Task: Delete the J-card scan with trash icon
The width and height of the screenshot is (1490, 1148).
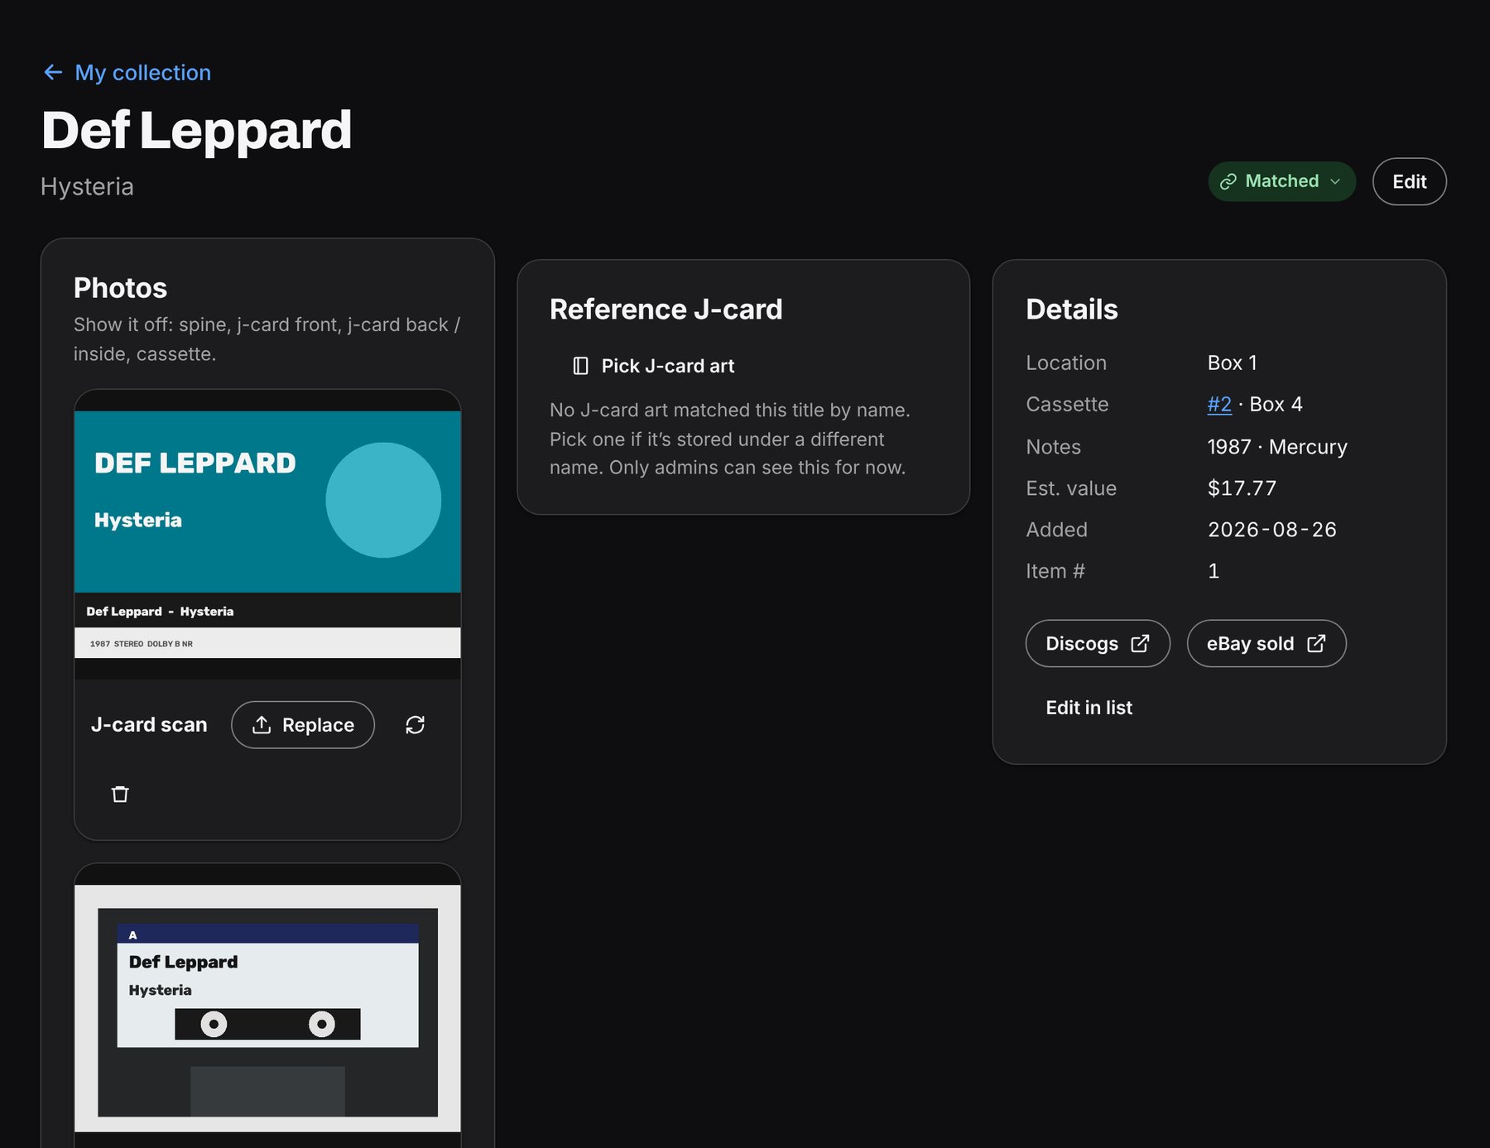Action: (120, 794)
